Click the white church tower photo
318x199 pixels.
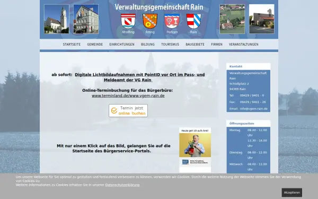pos(57,19)
